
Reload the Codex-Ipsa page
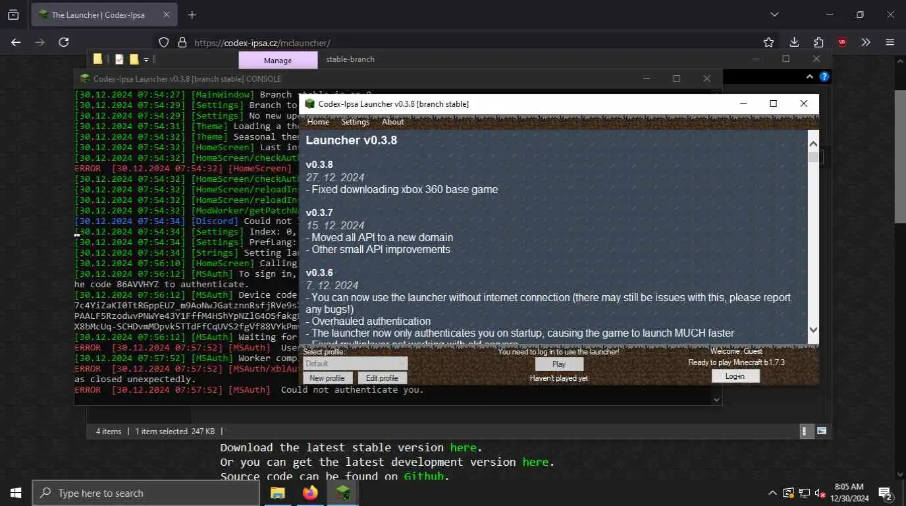point(64,42)
